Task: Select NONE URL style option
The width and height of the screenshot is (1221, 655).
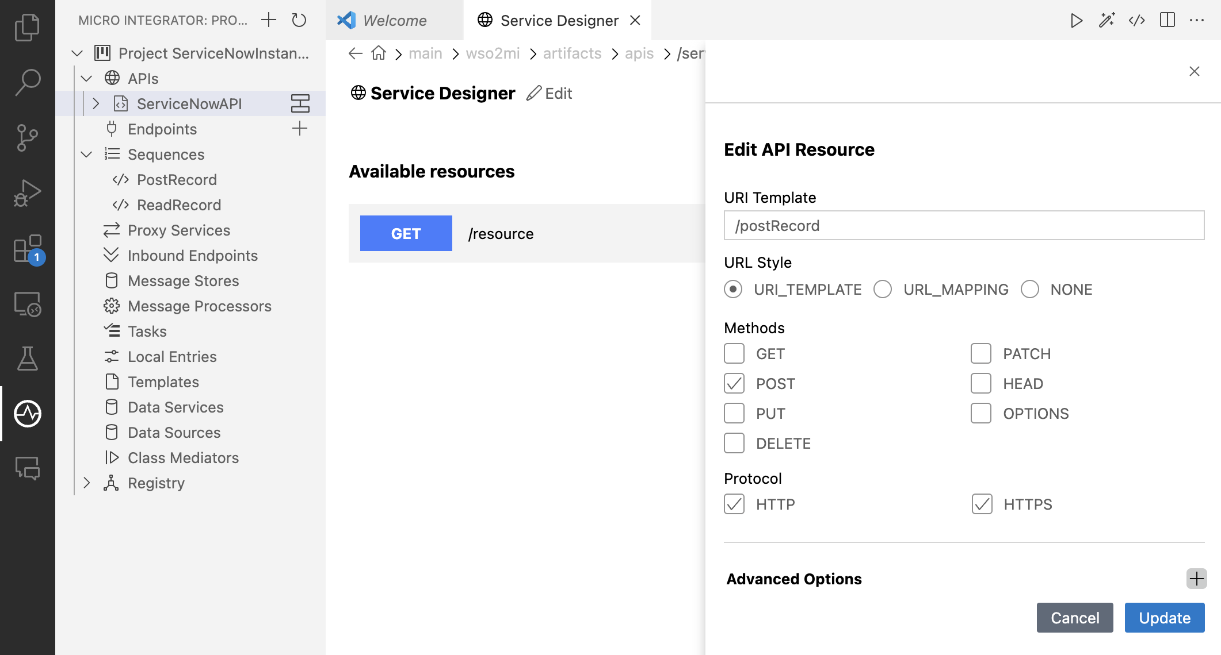Action: (x=1030, y=289)
